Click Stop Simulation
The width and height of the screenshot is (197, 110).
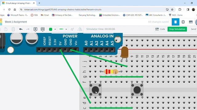click(x=177, y=29)
